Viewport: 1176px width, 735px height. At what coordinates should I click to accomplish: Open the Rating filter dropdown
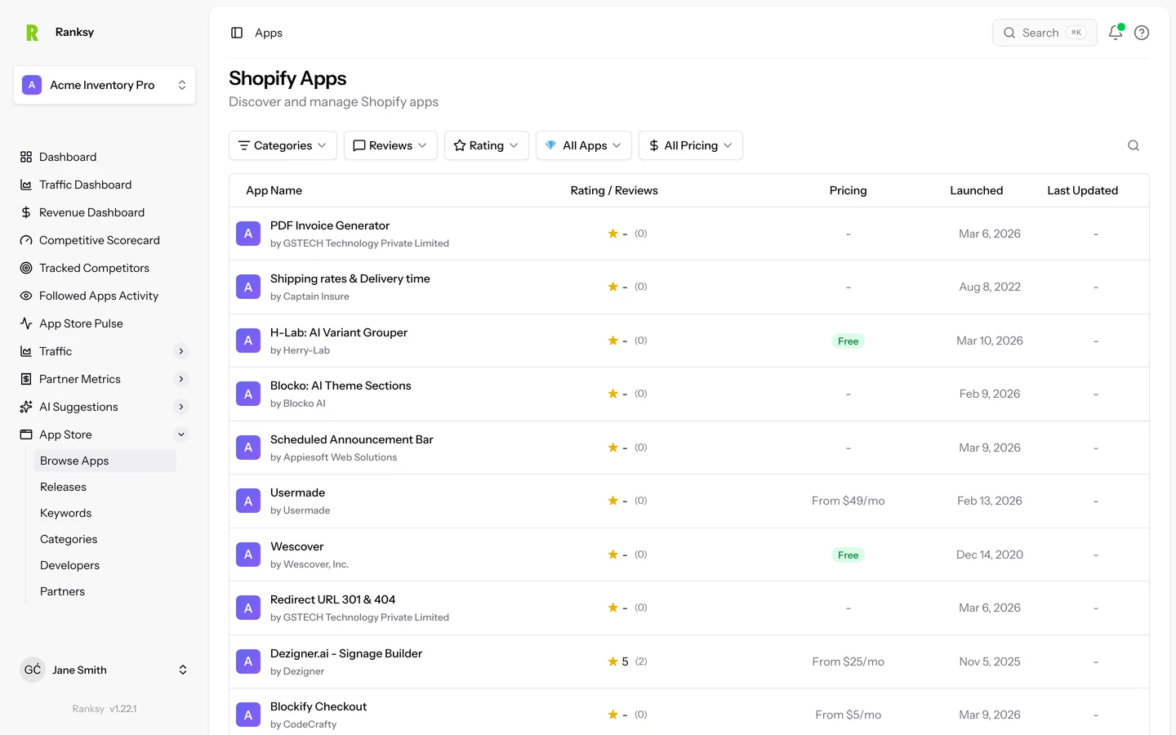tap(487, 145)
